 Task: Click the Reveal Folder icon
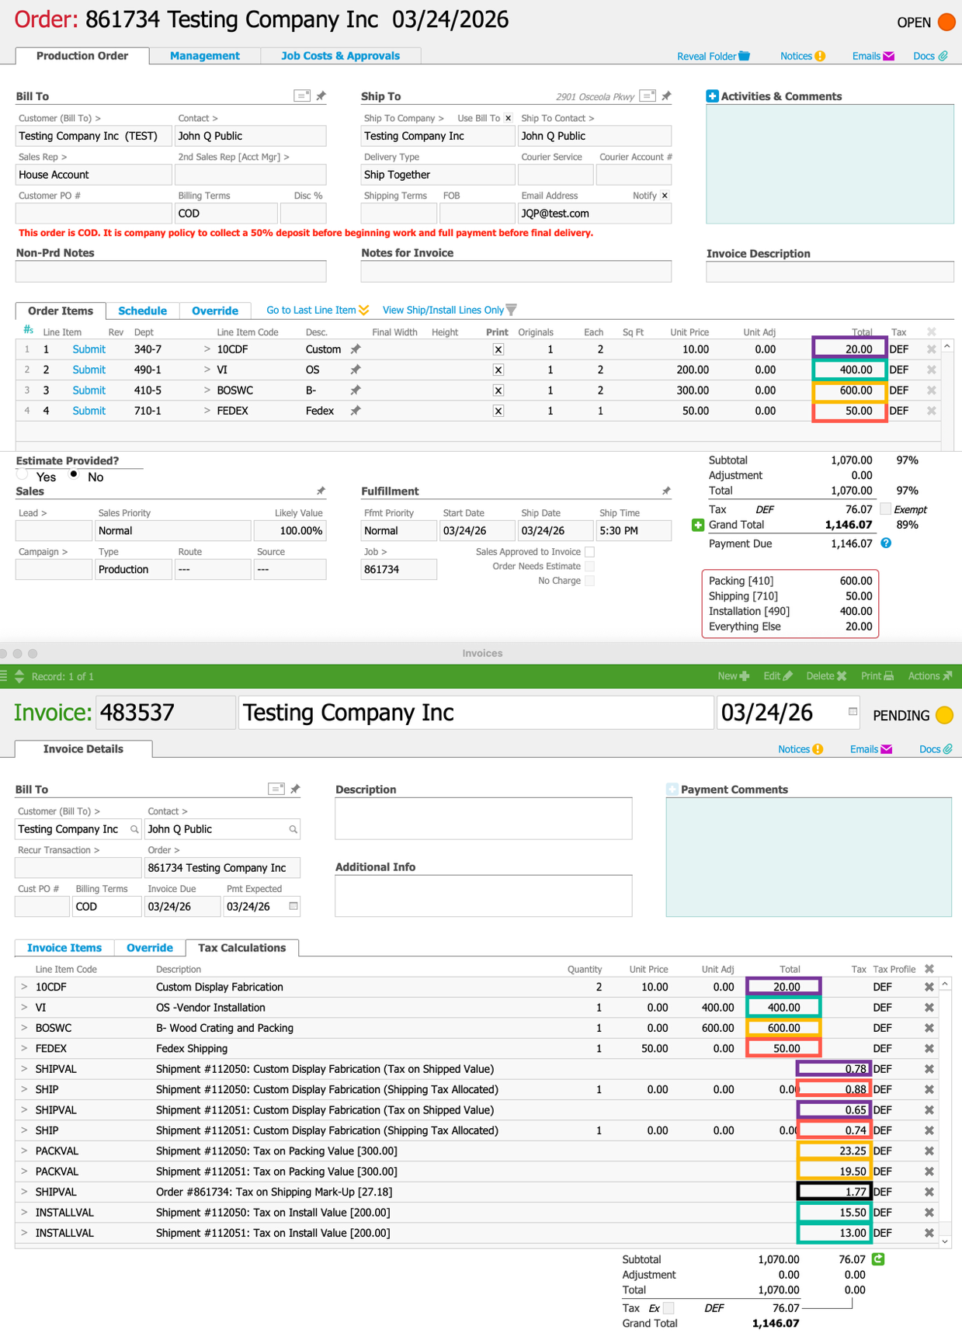(x=745, y=56)
